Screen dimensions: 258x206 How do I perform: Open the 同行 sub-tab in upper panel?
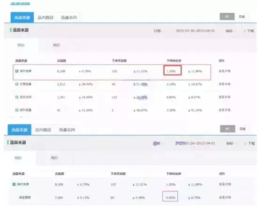point(56,45)
